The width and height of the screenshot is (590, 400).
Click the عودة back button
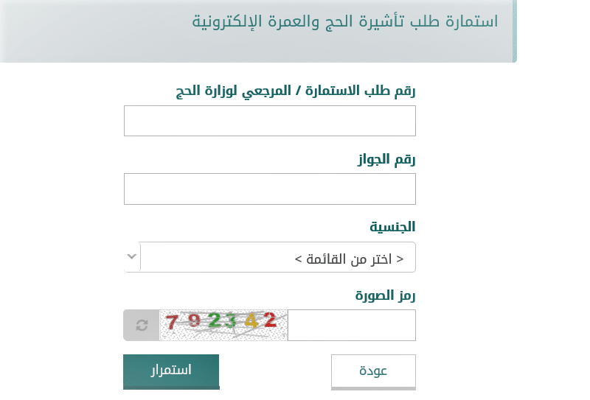[x=373, y=371]
